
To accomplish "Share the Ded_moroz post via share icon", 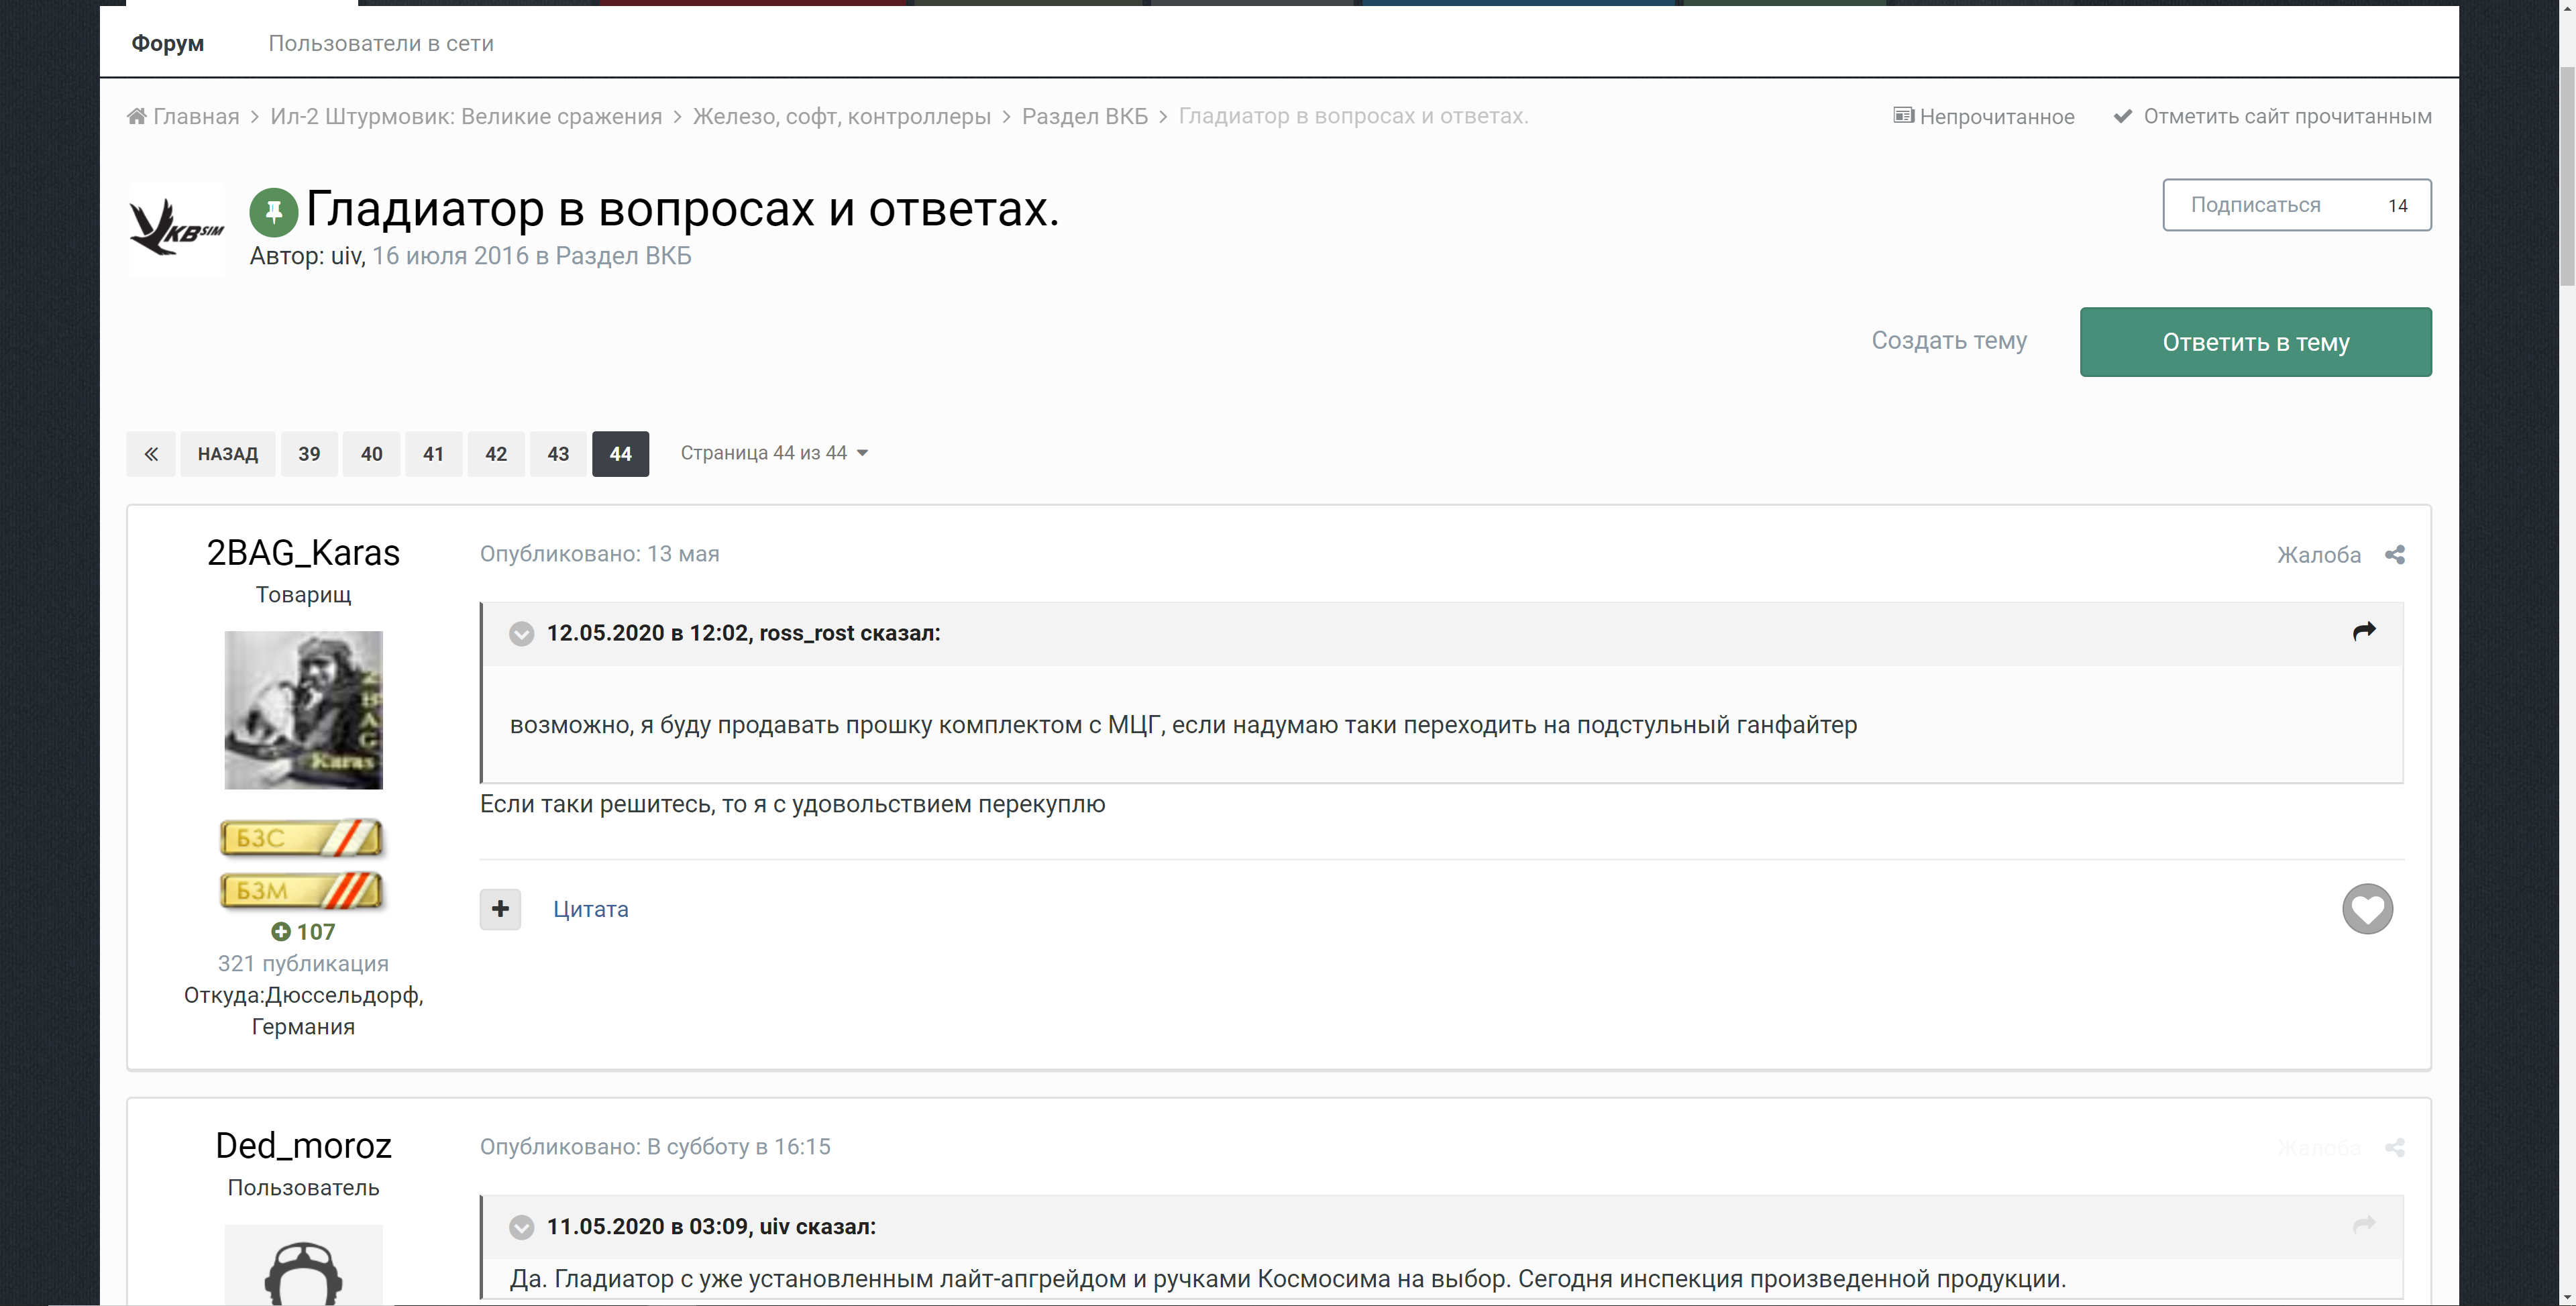I will pos(2394,1147).
